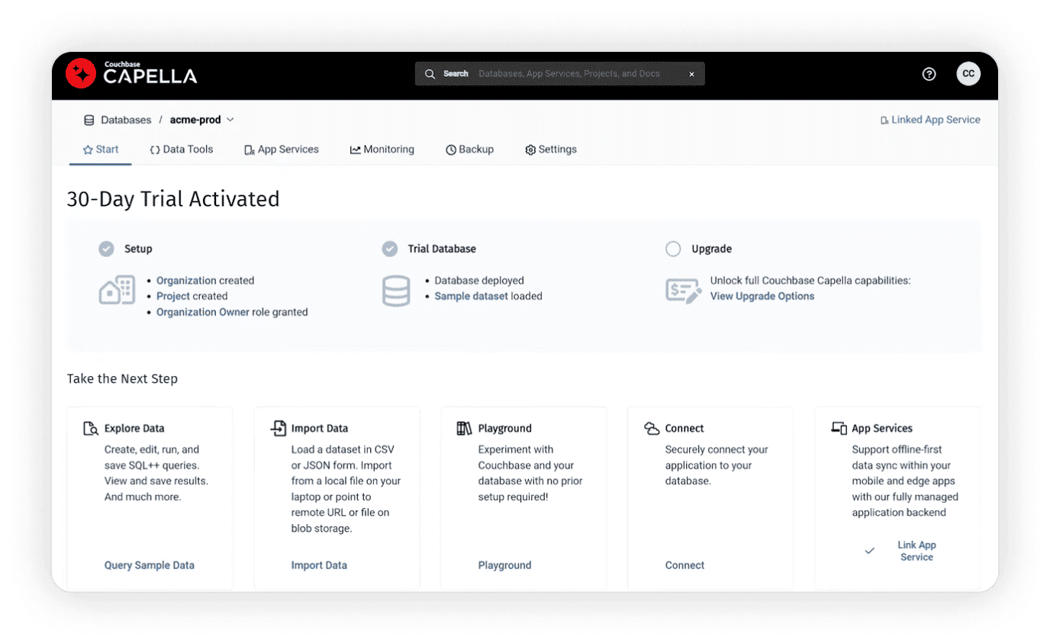The image size is (1050, 643).
Task: Click the App Services devices icon
Action: [839, 429]
